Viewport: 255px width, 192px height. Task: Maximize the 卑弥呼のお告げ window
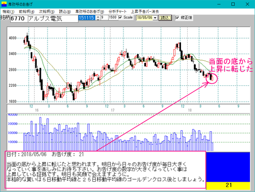[233, 4]
